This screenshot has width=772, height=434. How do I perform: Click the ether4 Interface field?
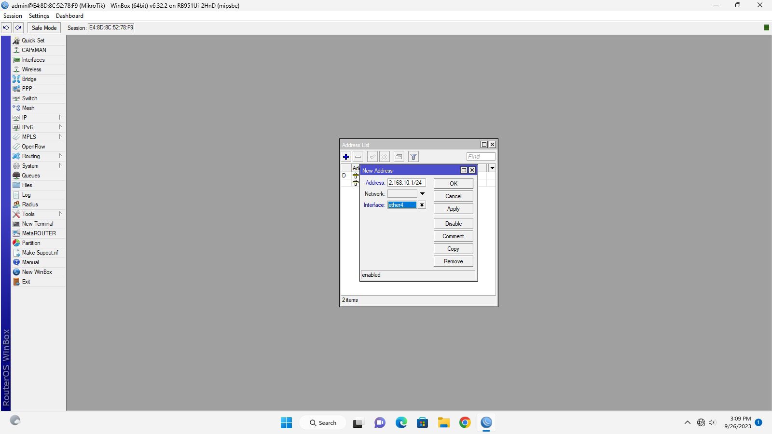402,205
